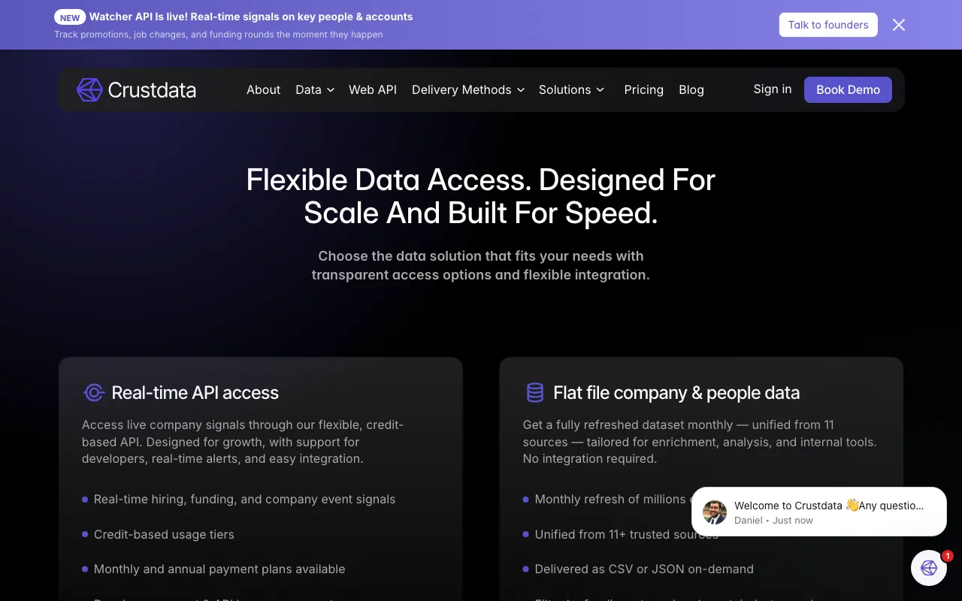Image resolution: width=962 pixels, height=601 pixels.
Task: Click "Monthly and annual payment plans available"
Action: point(219,569)
